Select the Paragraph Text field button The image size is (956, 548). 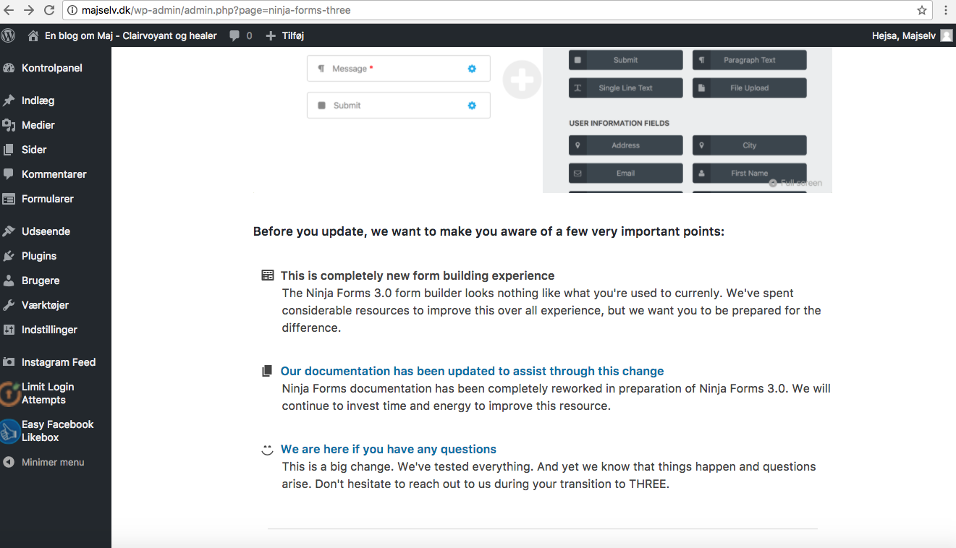(749, 60)
